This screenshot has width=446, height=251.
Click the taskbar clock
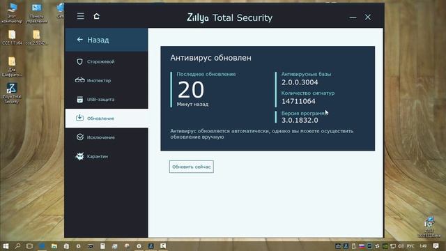tap(423, 246)
